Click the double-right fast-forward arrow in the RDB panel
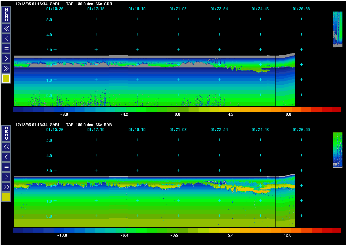 [6, 187]
